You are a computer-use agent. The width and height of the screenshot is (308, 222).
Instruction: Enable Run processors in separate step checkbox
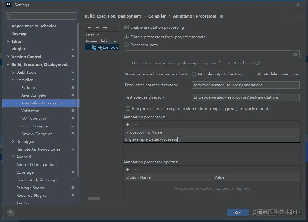point(128,108)
